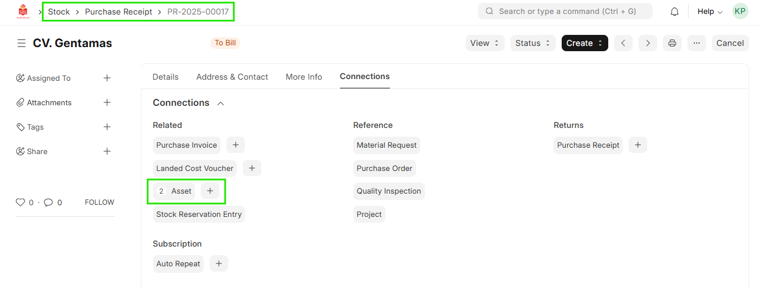The height and width of the screenshot is (289, 759).
Task: Open the Status dropdown
Action: tap(533, 43)
